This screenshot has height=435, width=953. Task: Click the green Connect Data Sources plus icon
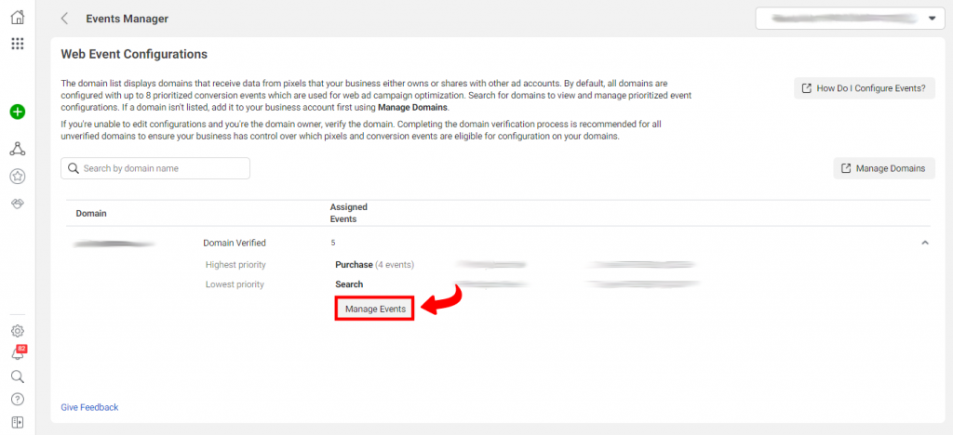[x=17, y=112]
